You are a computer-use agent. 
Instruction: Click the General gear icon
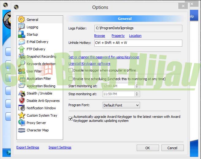pyautogui.click(x=21, y=20)
